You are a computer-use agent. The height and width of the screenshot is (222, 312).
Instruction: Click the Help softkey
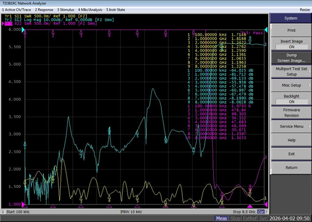click(x=291, y=140)
